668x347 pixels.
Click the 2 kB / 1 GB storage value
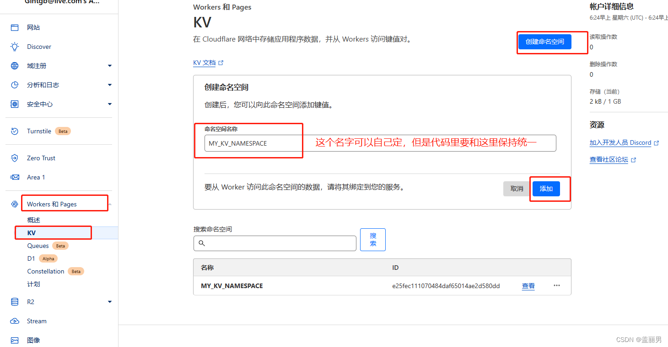(x=605, y=101)
